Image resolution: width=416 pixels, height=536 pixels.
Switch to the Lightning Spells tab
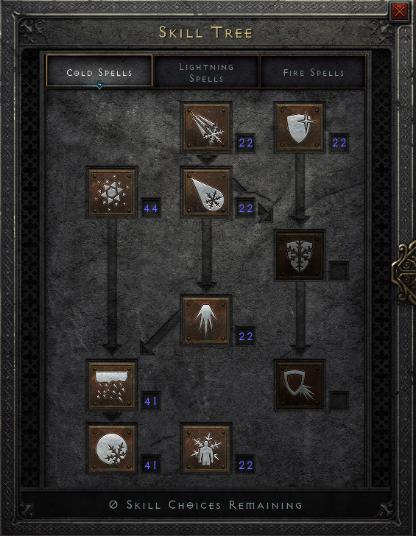[206, 72]
